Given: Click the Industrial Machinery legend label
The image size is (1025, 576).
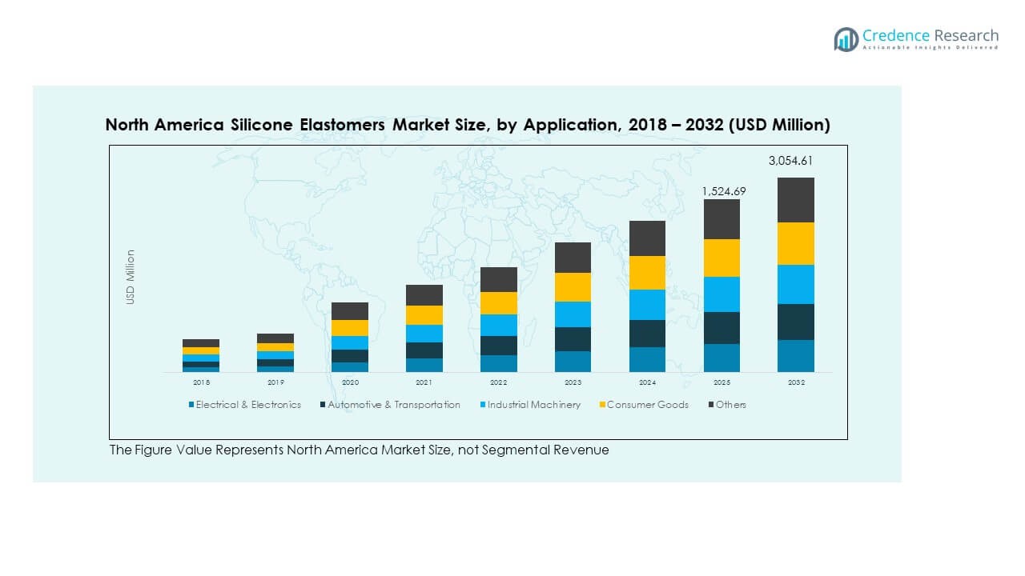Looking at the screenshot, I should (x=534, y=405).
